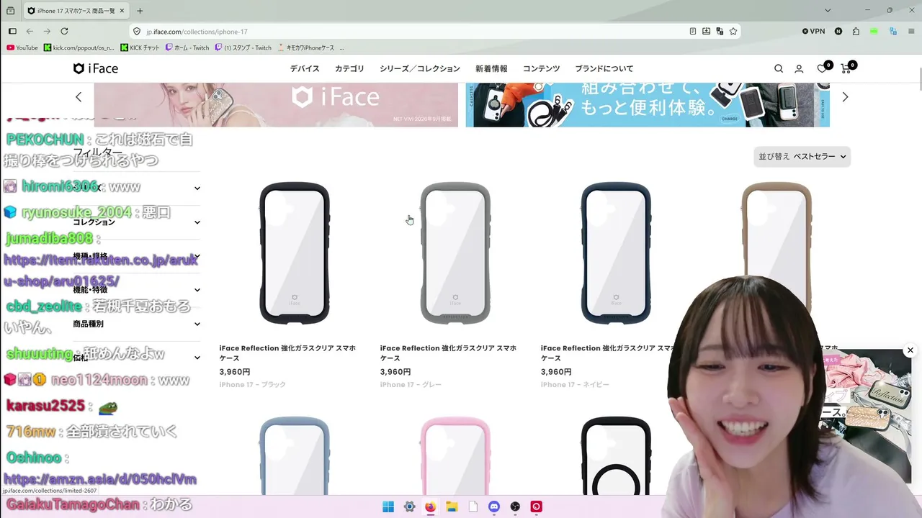This screenshot has width=922, height=518.
Task: Expand the price filter chevron
Action: point(197,358)
